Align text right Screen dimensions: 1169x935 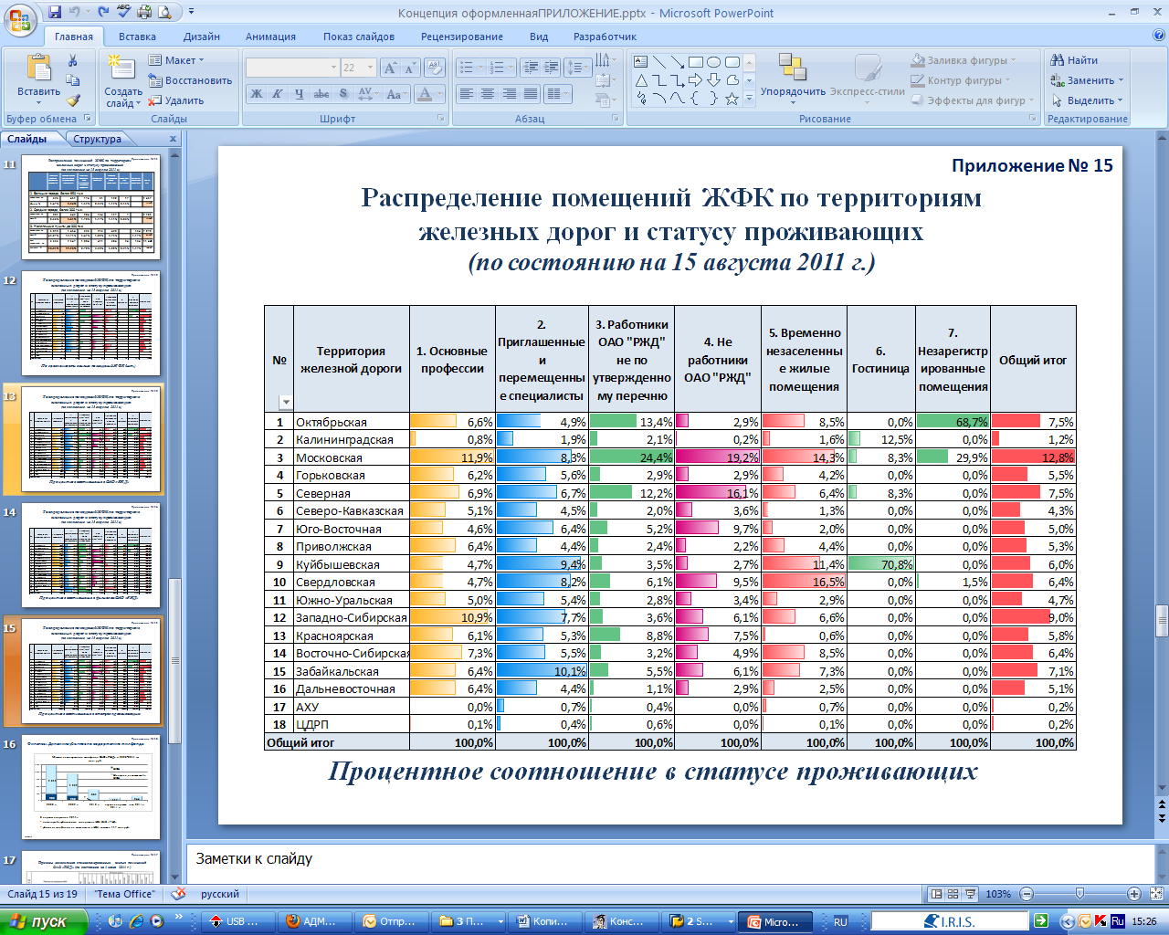coord(509,94)
